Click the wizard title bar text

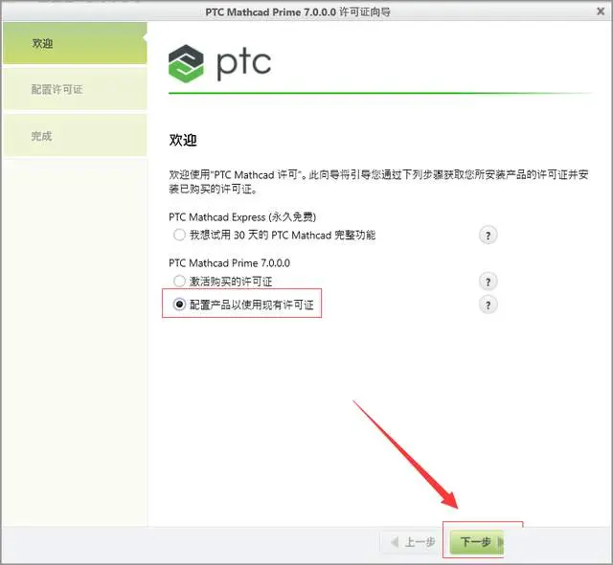[298, 12]
